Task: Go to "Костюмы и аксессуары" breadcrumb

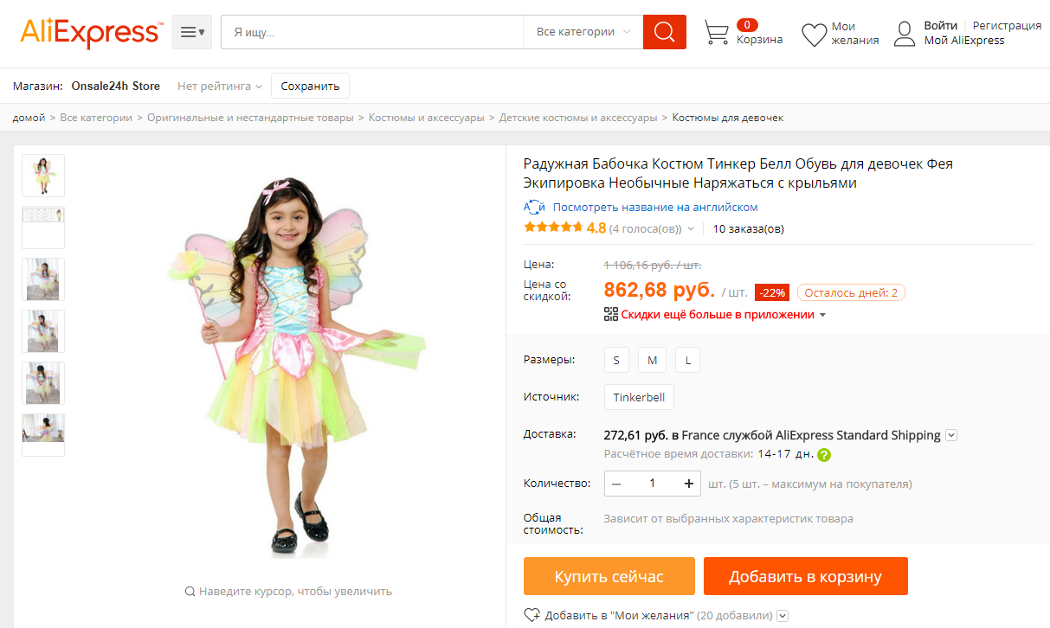Action: click(426, 118)
